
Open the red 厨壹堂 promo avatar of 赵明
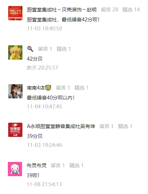15,13
